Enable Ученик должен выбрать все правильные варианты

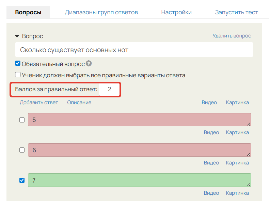18,75
